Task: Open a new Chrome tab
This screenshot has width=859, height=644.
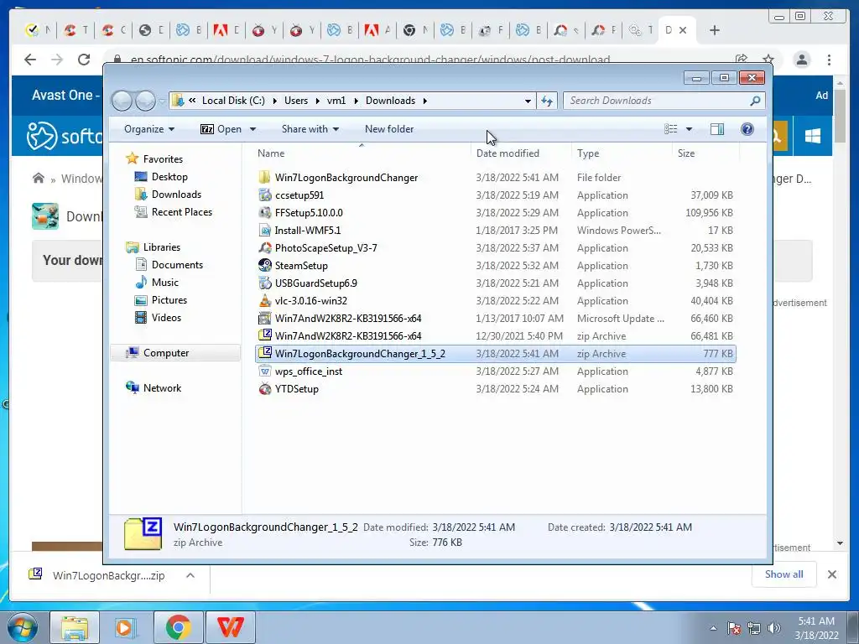Action: click(x=715, y=30)
